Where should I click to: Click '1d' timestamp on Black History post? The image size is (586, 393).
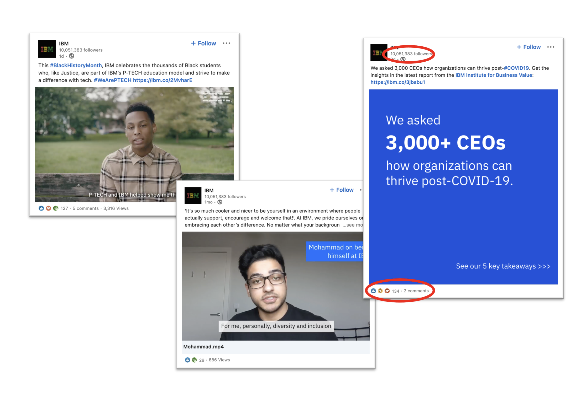tap(61, 56)
